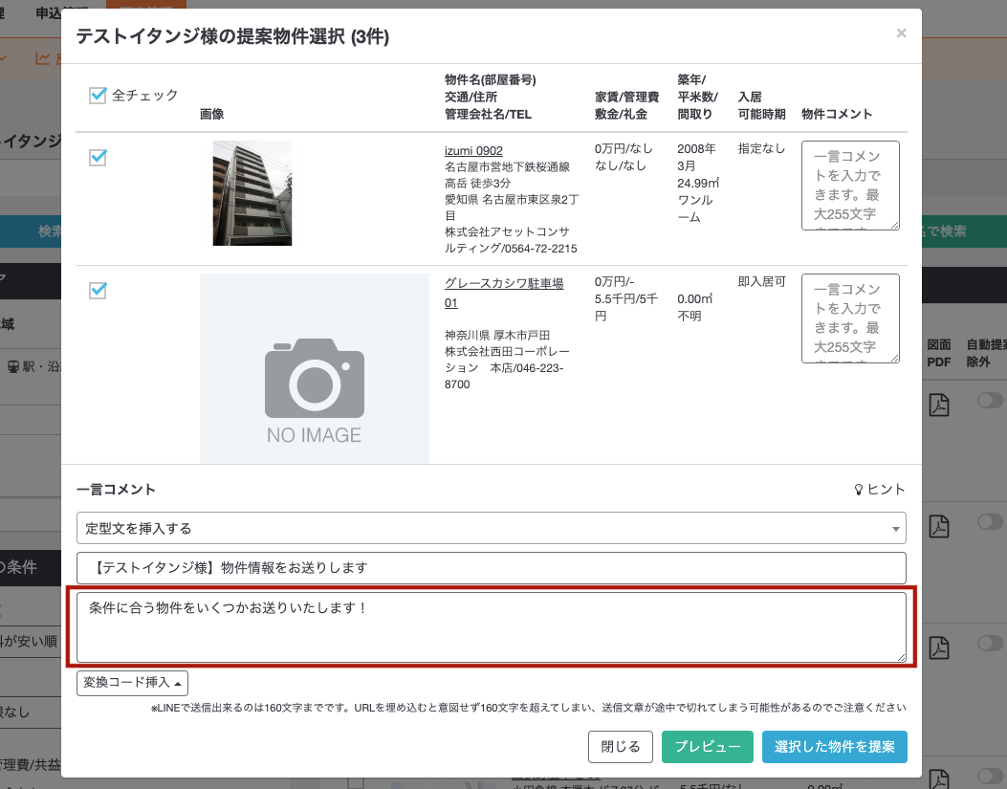Toggle the first 自動提案除外 switch in the background
Image resolution: width=1007 pixels, height=789 pixels.
990,401
